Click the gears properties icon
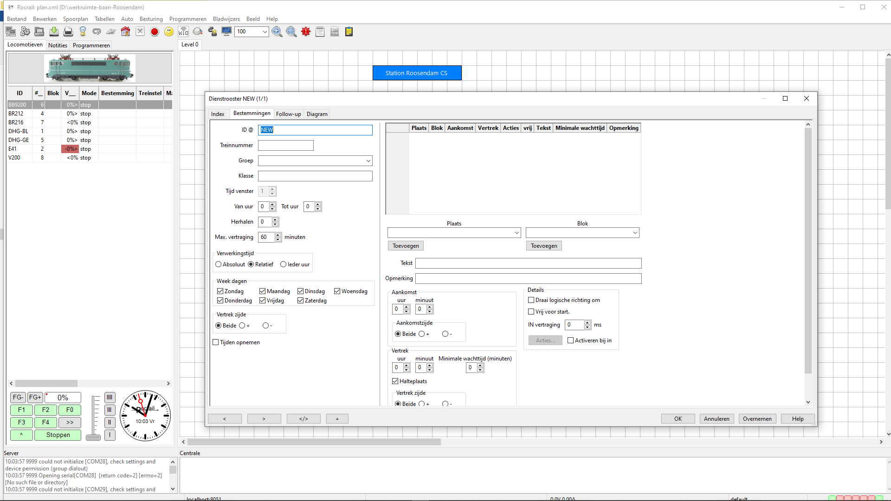 pos(25,32)
